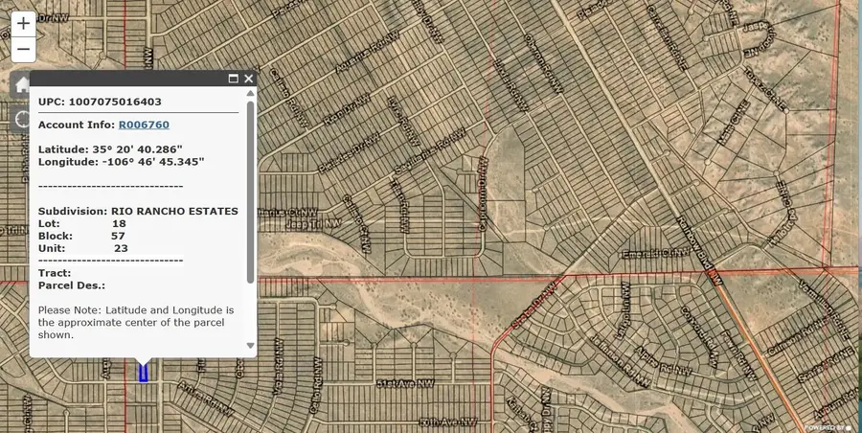
Task: Click the RIO RANCHO ESTATES subdivision text
Action: 174,211
